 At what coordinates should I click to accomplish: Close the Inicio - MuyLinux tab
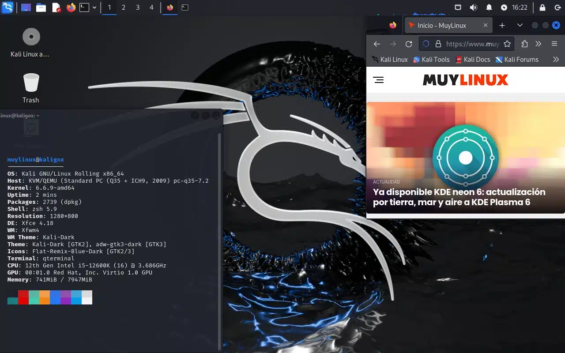coord(486,25)
